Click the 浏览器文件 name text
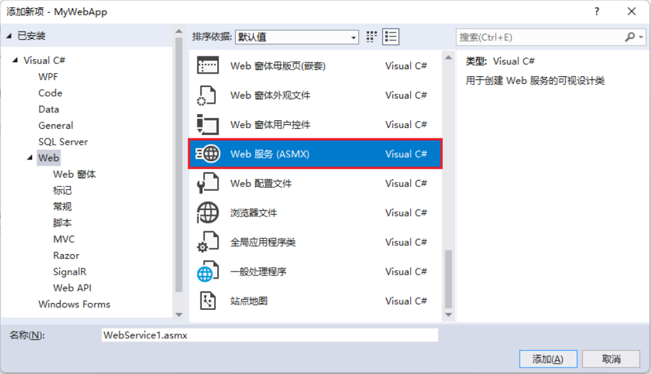The image size is (651, 374). tap(253, 213)
